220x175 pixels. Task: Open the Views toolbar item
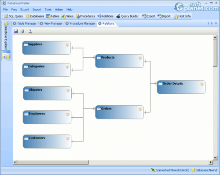point(67,16)
